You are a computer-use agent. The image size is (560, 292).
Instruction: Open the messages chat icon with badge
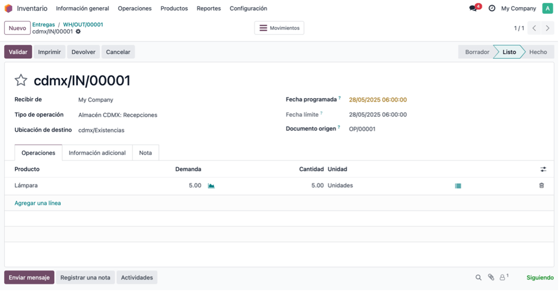[x=475, y=8]
